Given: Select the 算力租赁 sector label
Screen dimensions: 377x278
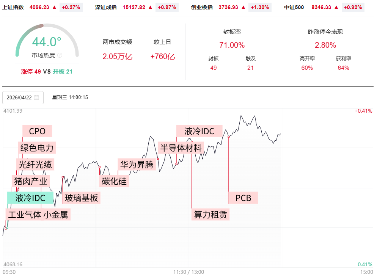Looking at the screenshot, I should pyautogui.click(x=210, y=214).
